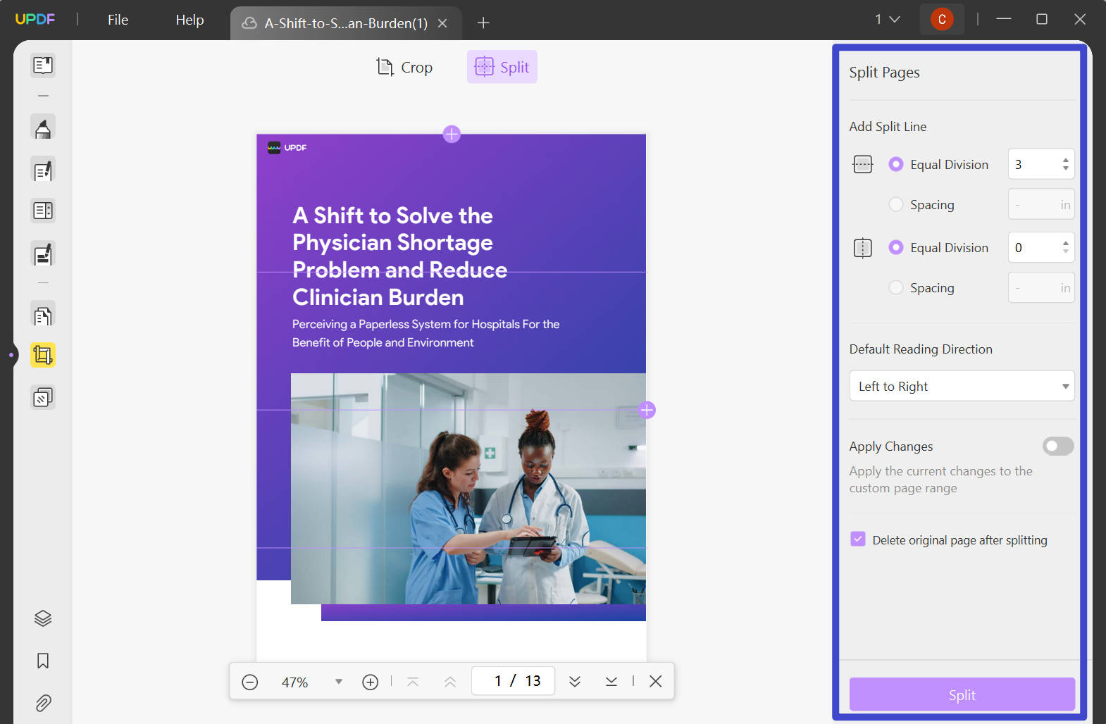Click the zoom in plus icon
1106x724 pixels.
(x=371, y=682)
